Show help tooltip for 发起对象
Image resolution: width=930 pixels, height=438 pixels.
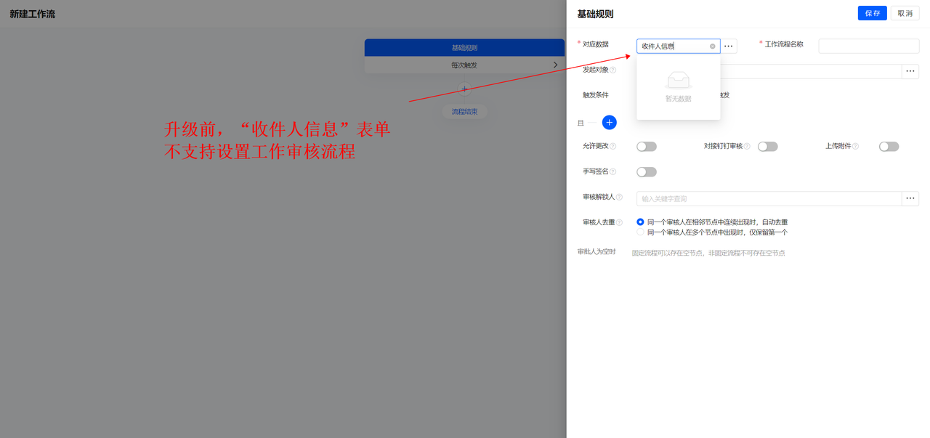tap(613, 70)
